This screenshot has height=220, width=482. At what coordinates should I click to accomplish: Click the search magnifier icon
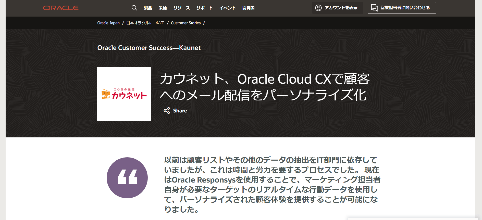(x=134, y=8)
